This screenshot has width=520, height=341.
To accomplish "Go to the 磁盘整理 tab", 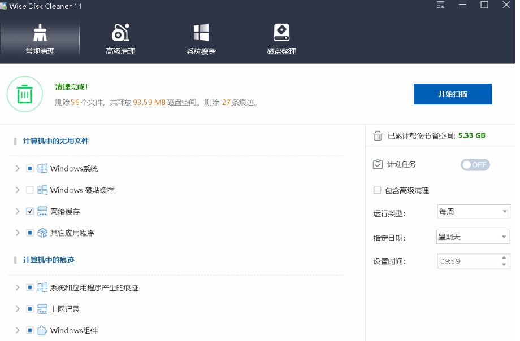I will pyautogui.click(x=281, y=40).
